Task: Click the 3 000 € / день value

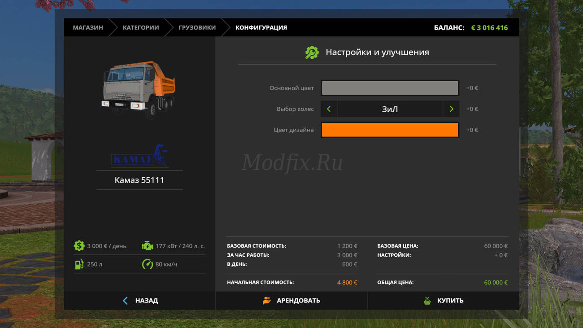Action: tap(107, 246)
